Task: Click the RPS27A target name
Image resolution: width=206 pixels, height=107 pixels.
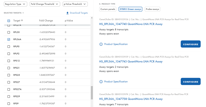Action: click(17, 89)
